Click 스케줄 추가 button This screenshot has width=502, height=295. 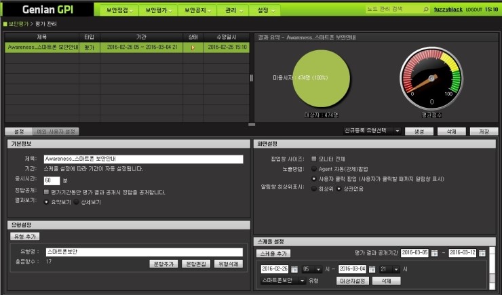coord(273,254)
